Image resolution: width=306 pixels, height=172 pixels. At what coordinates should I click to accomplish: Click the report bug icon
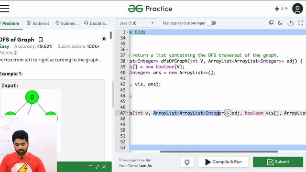(104, 39)
